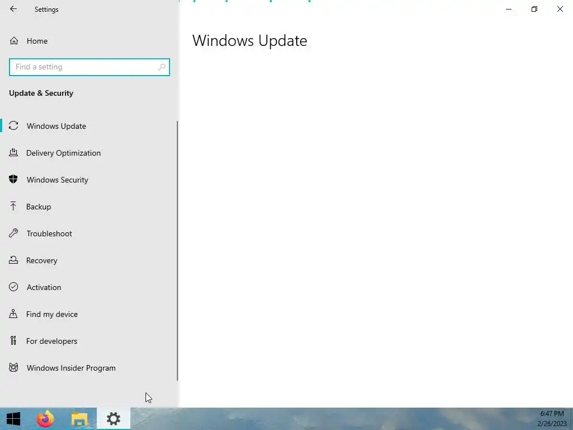Click the Update & Security heading
The height and width of the screenshot is (430, 573).
click(41, 93)
